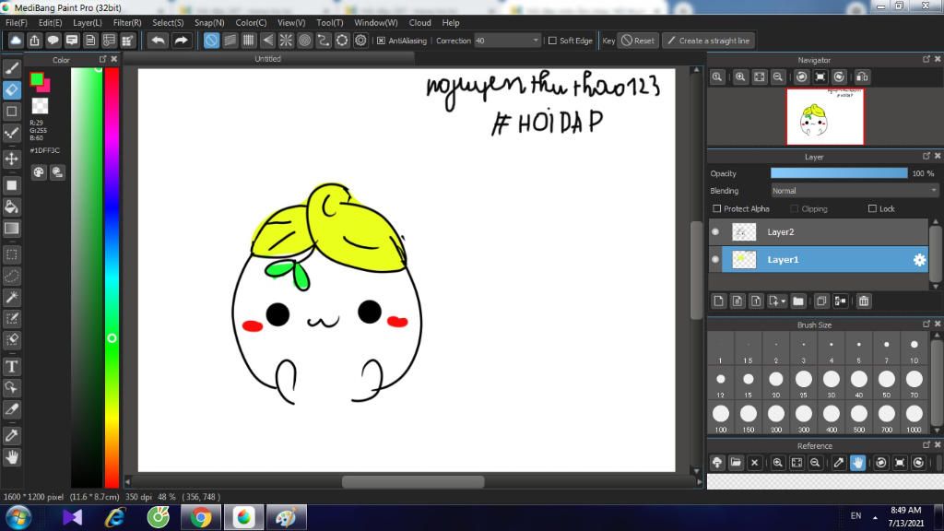Click the hue color bar
The height and width of the screenshot is (531, 944).
tap(112, 277)
